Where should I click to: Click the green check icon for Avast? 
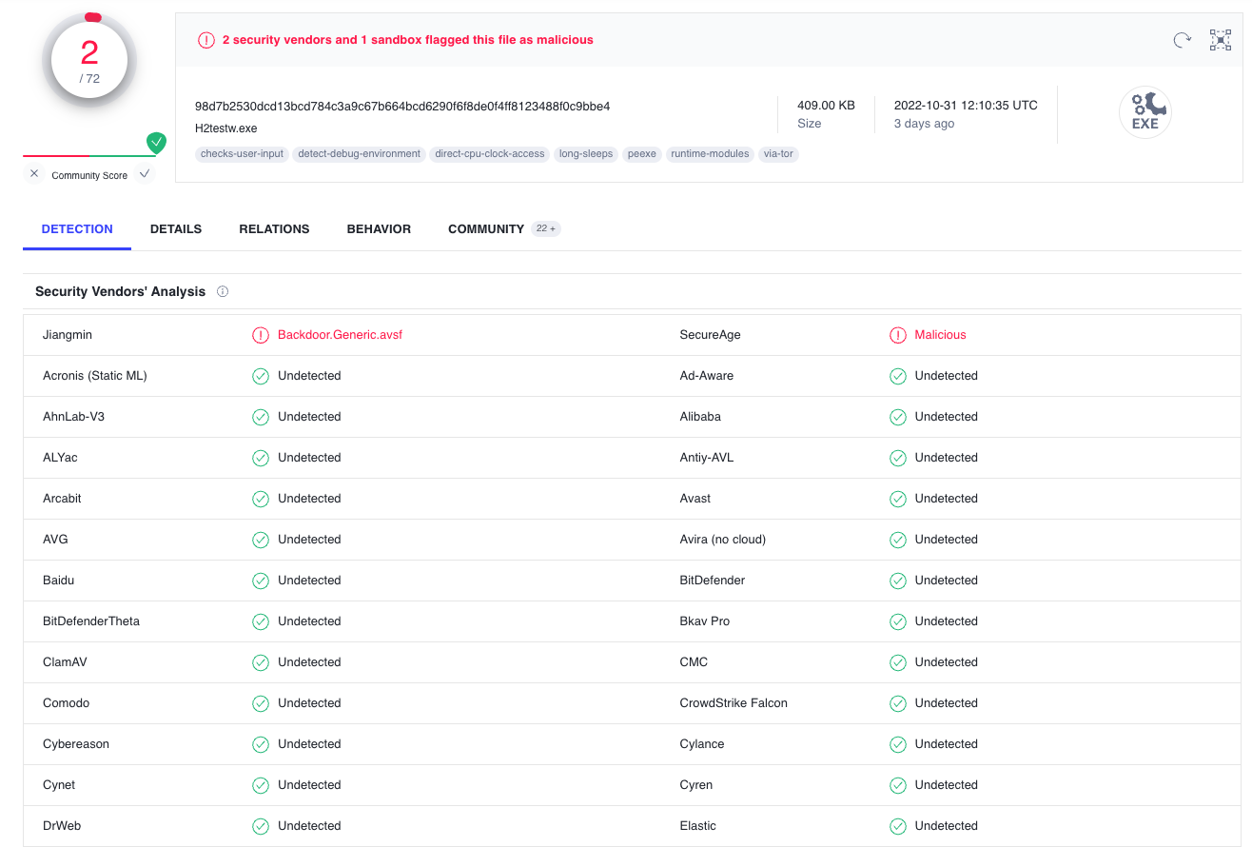[x=897, y=499]
